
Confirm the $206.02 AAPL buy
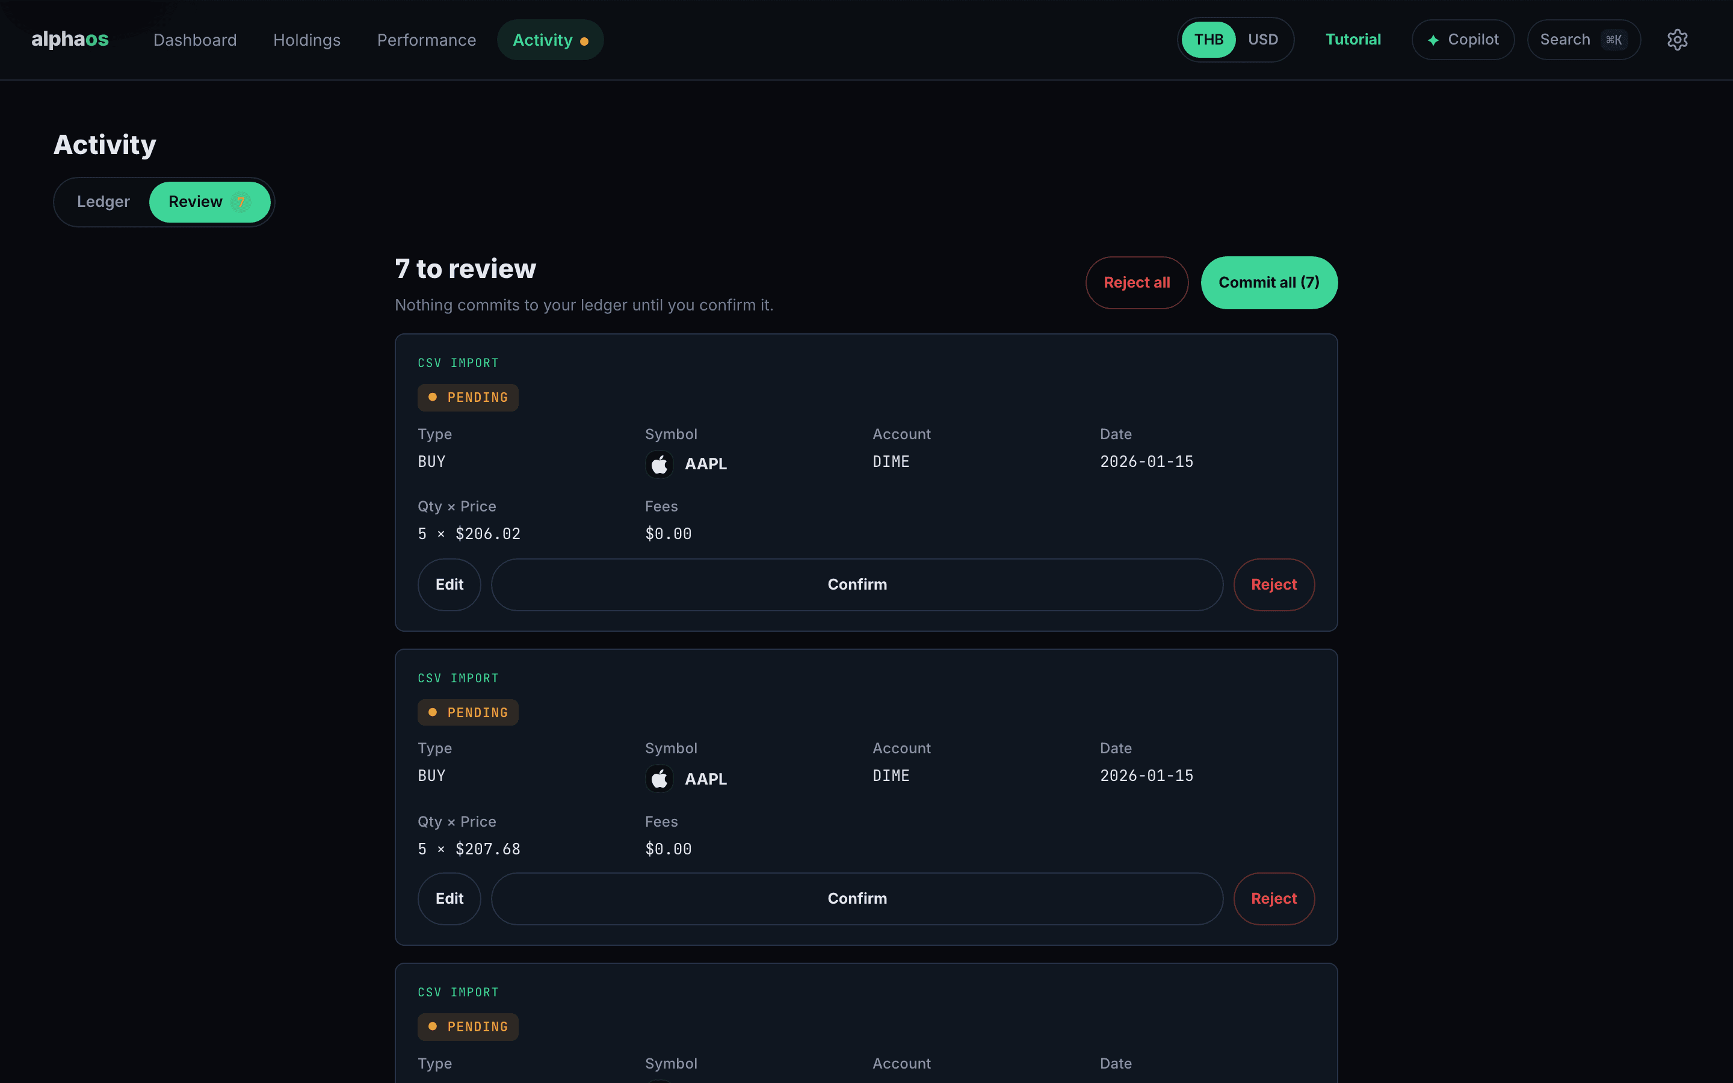pos(857,584)
